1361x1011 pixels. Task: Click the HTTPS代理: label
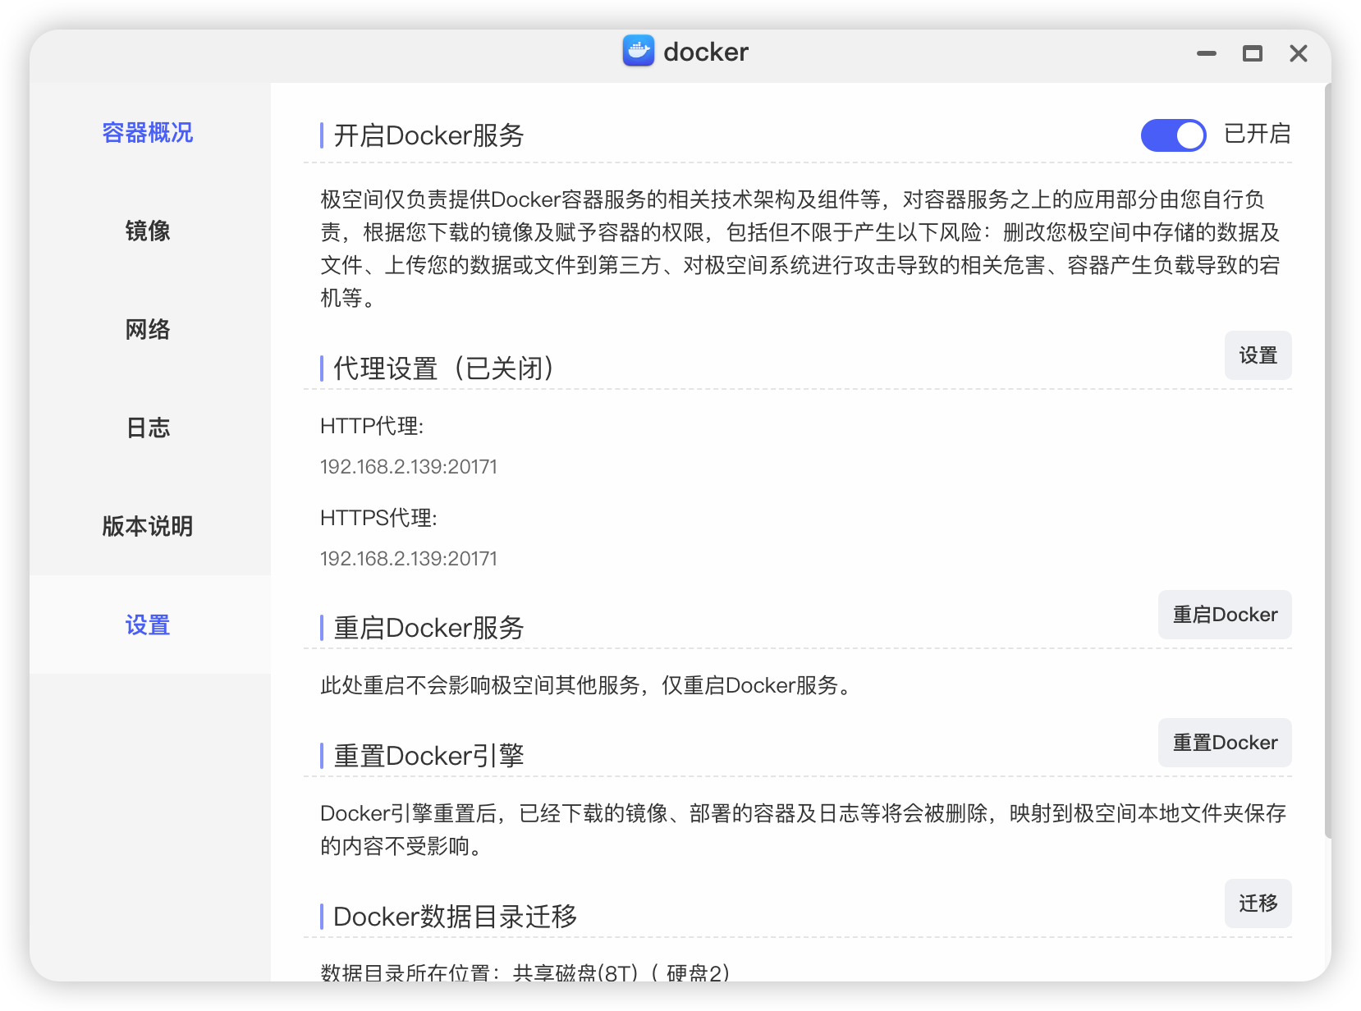[x=378, y=518]
